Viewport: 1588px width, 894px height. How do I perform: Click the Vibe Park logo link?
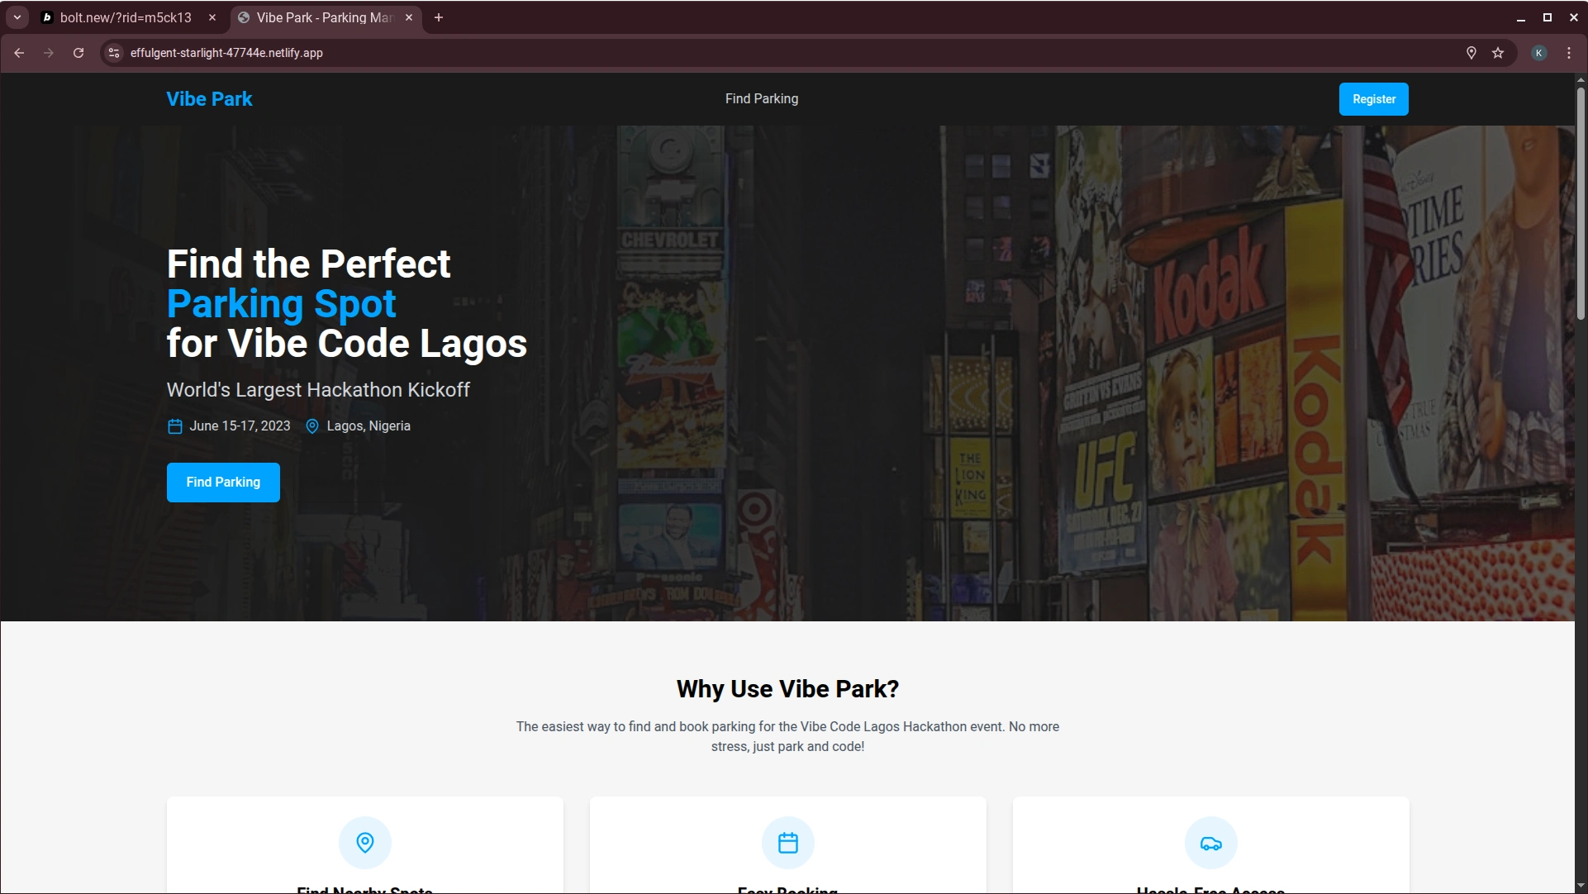[209, 99]
